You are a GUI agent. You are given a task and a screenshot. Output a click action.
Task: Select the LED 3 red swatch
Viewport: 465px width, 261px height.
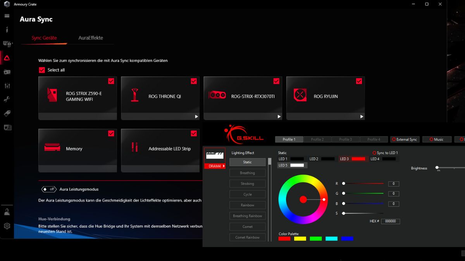(358, 159)
